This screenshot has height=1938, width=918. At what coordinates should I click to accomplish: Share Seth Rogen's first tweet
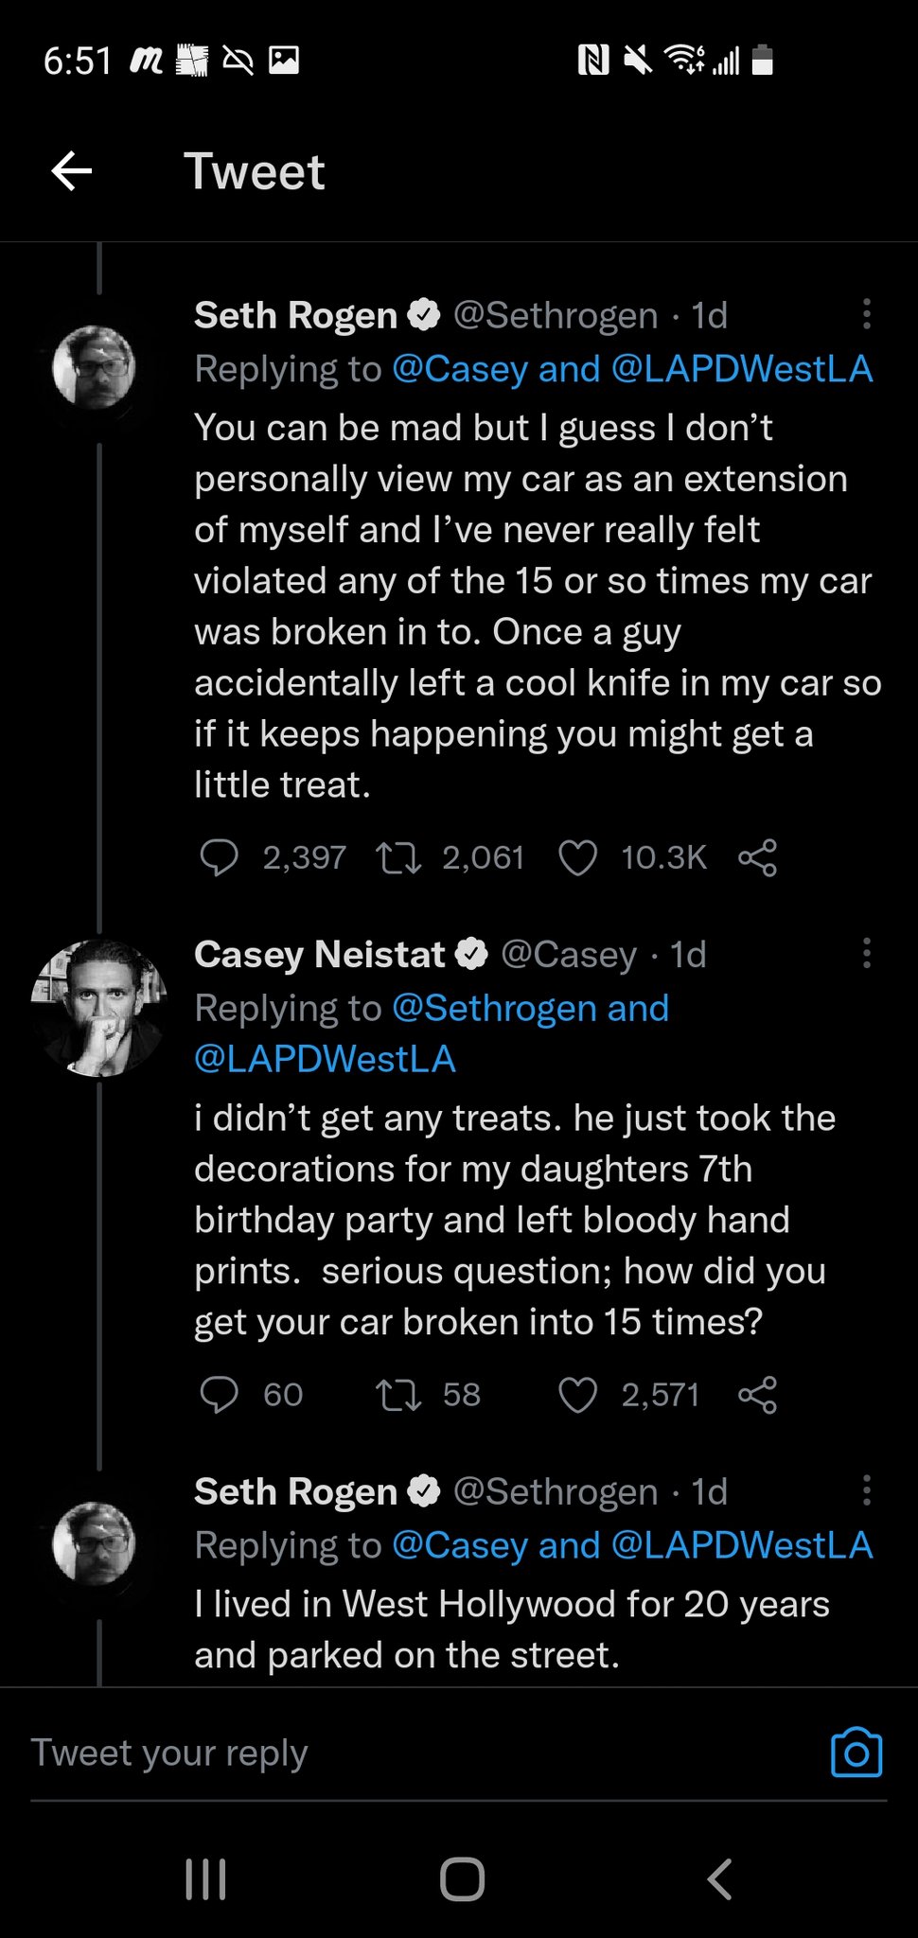point(757,857)
